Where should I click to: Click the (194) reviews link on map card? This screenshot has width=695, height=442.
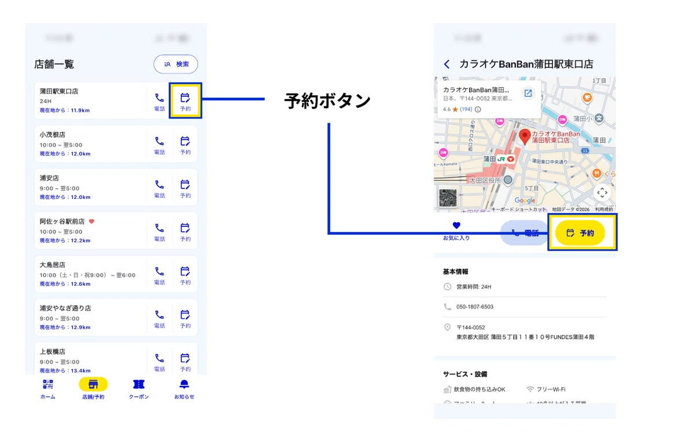tap(466, 109)
